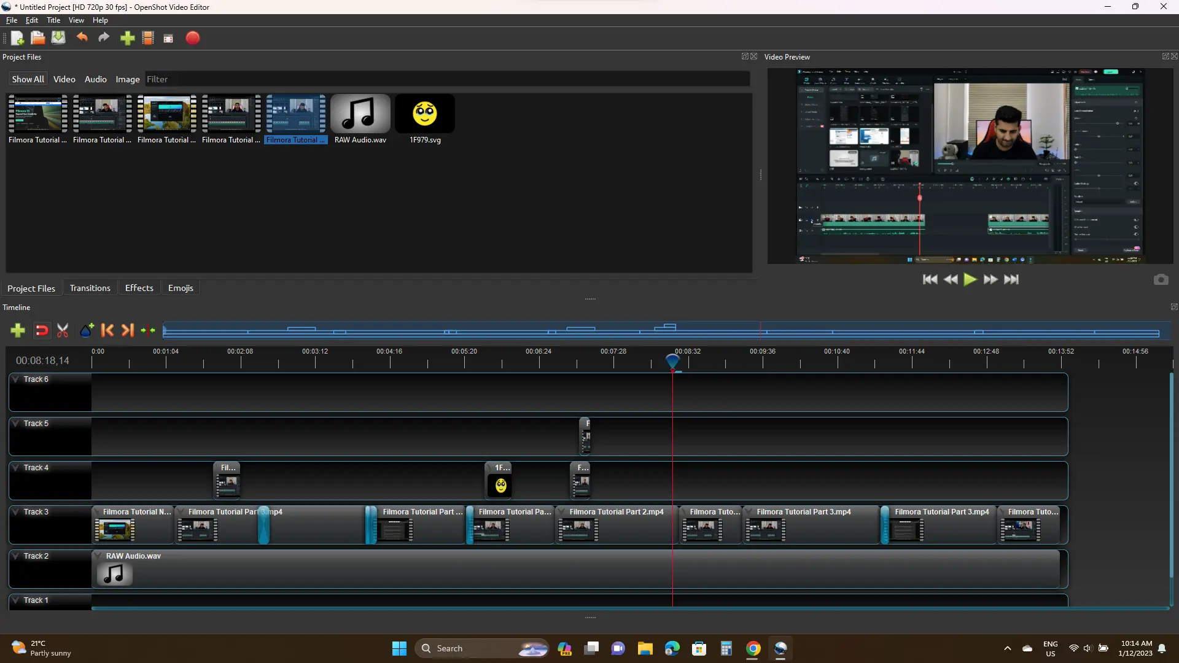This screenshot has width=1179, height=663.
Task: Switch to the Emojis tab
Action: [x=181, y=288]
